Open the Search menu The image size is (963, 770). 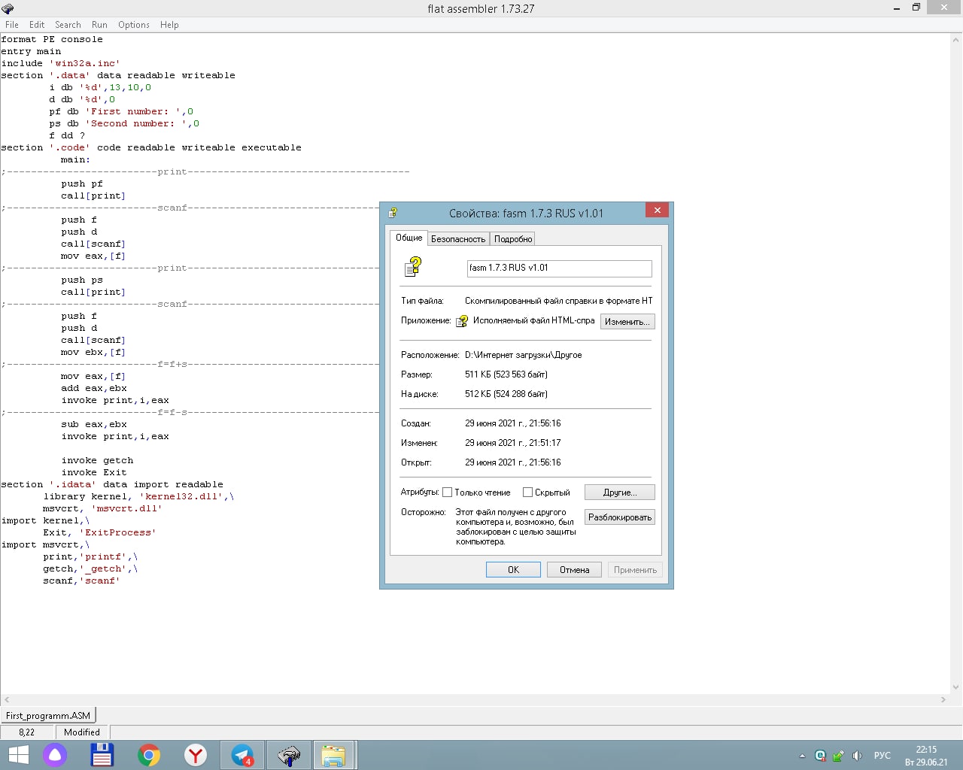[68, 25]
